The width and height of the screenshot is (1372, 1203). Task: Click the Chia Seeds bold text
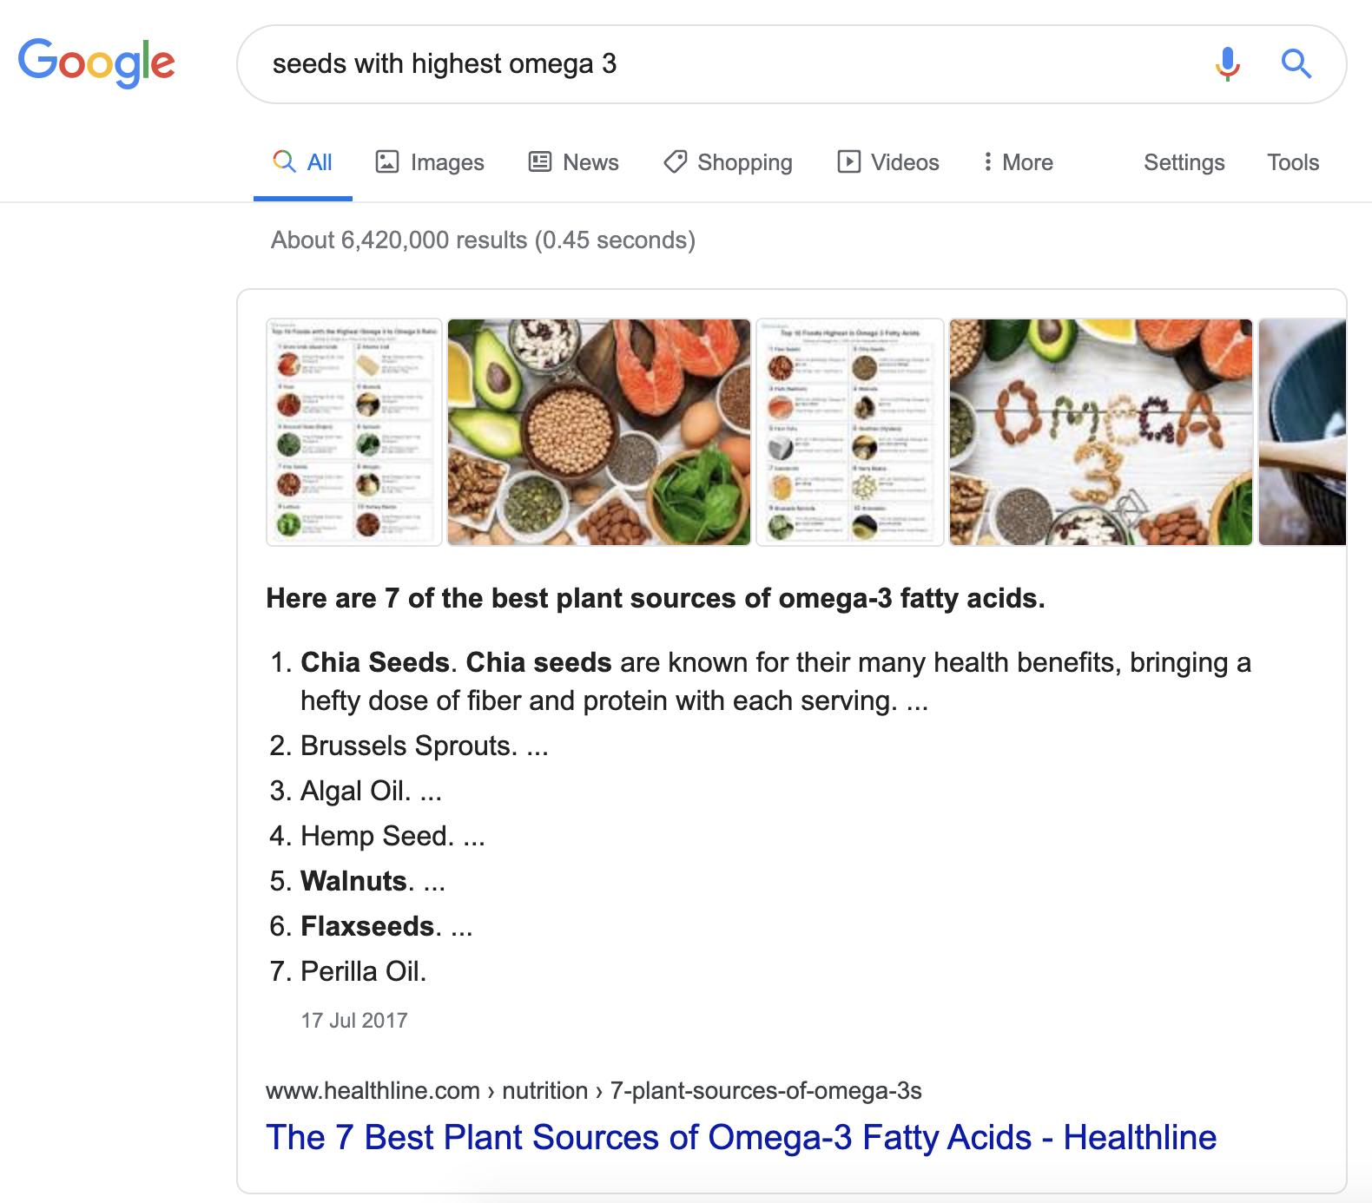click(x=373, y=662)
